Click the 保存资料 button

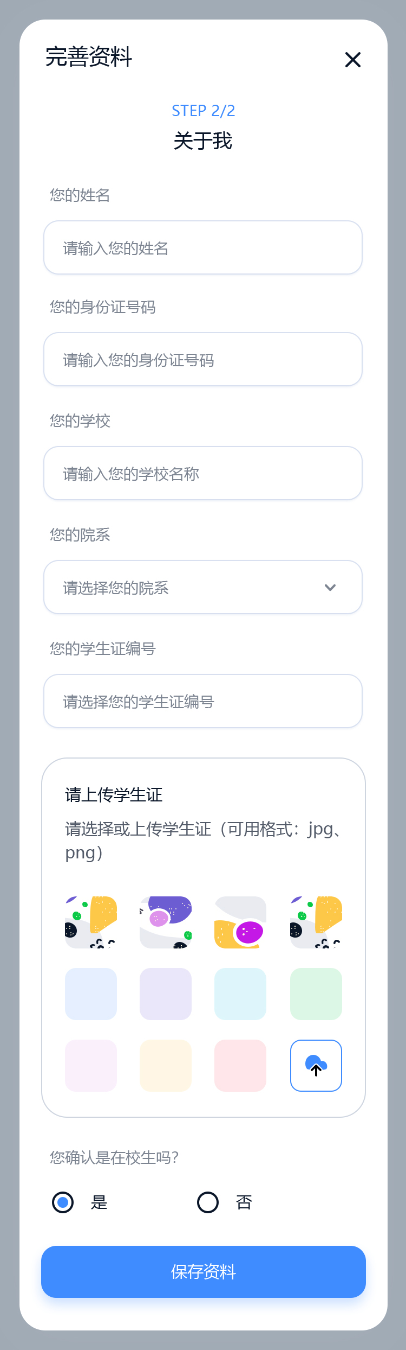pos(204,1271)
